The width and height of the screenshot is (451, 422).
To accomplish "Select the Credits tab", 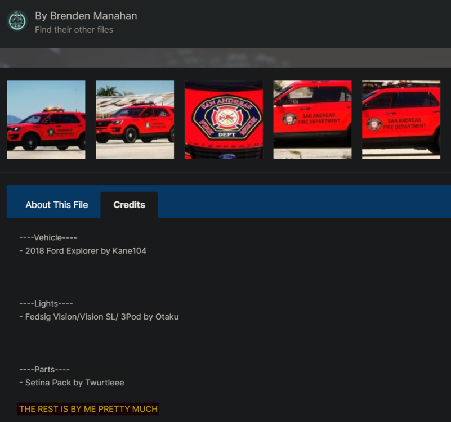I will [x=129, y=205].
